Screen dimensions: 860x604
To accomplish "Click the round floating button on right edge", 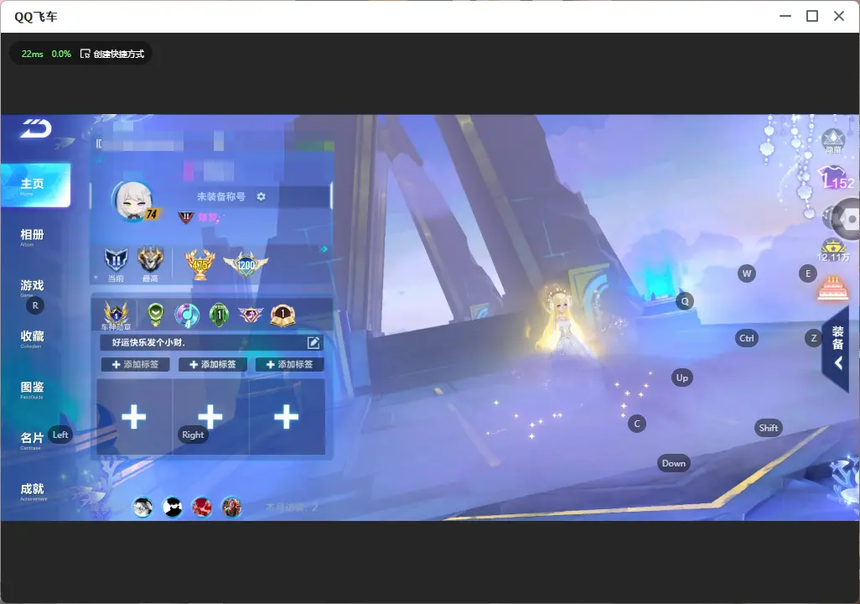I will [x=847, y=219].
